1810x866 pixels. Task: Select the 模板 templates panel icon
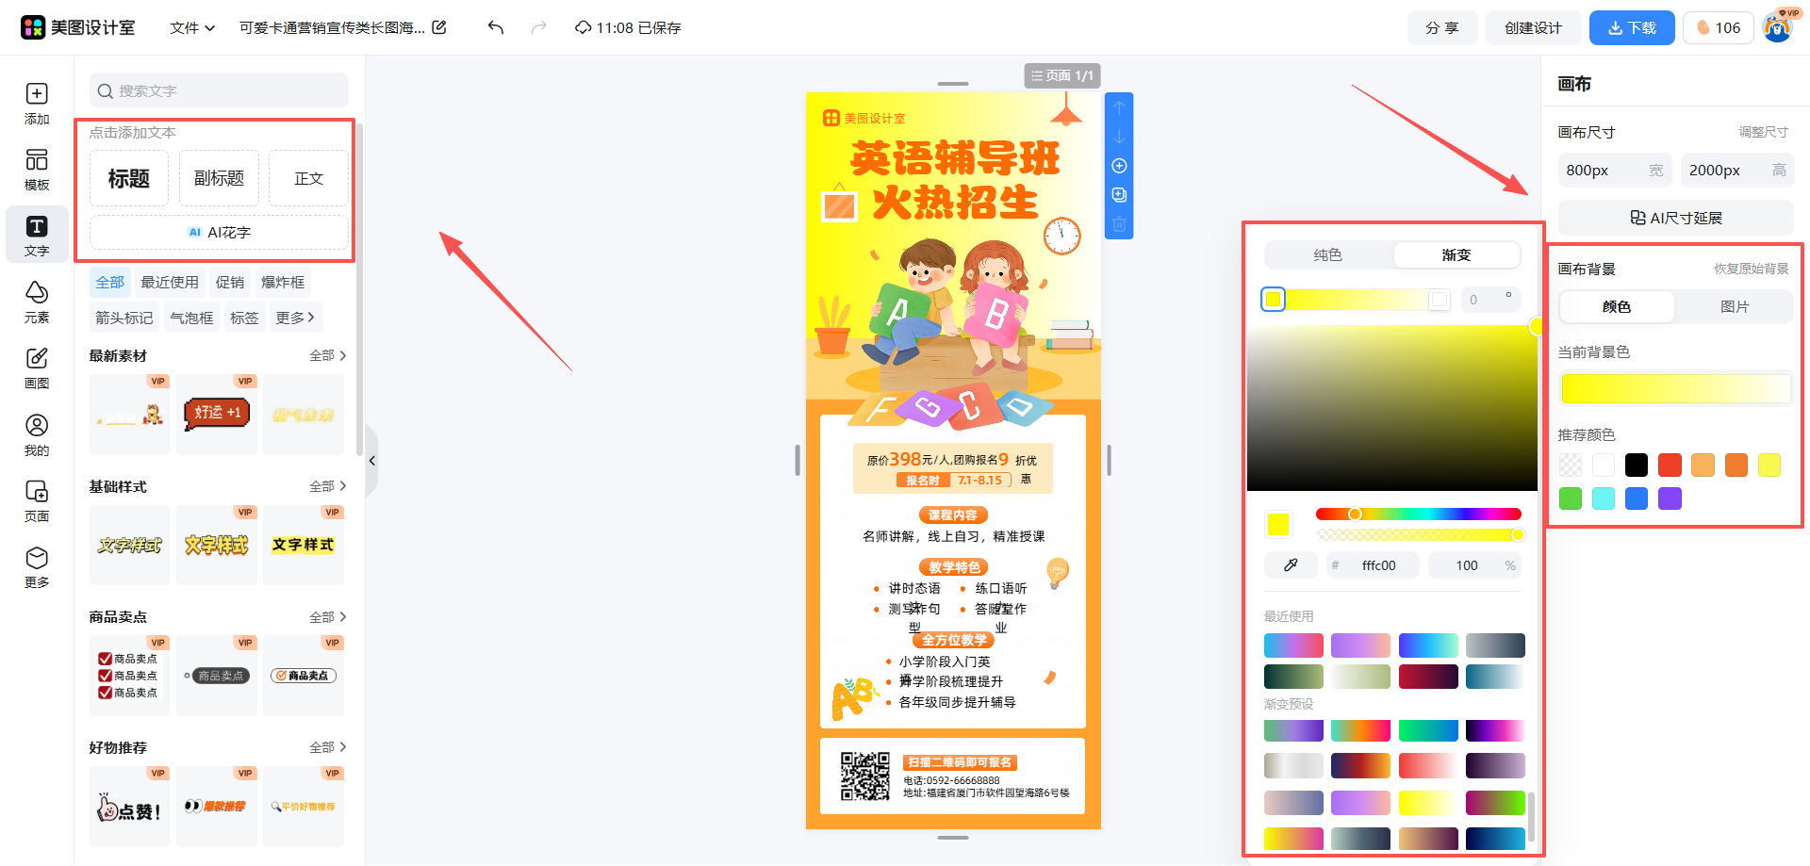(x=36, y=168)
